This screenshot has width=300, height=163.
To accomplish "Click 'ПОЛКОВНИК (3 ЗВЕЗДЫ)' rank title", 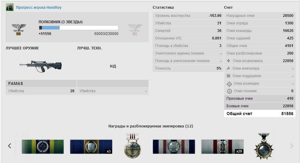I will 61,22.
